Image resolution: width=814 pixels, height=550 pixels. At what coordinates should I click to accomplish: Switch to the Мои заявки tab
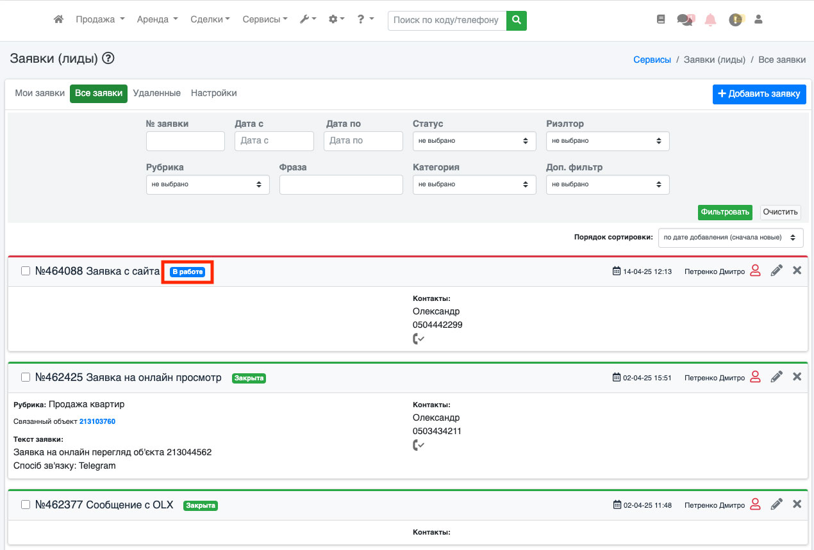coord(40,93)
